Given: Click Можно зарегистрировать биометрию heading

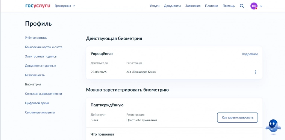Looking at the screenshot, I should [x=127, y=90].
